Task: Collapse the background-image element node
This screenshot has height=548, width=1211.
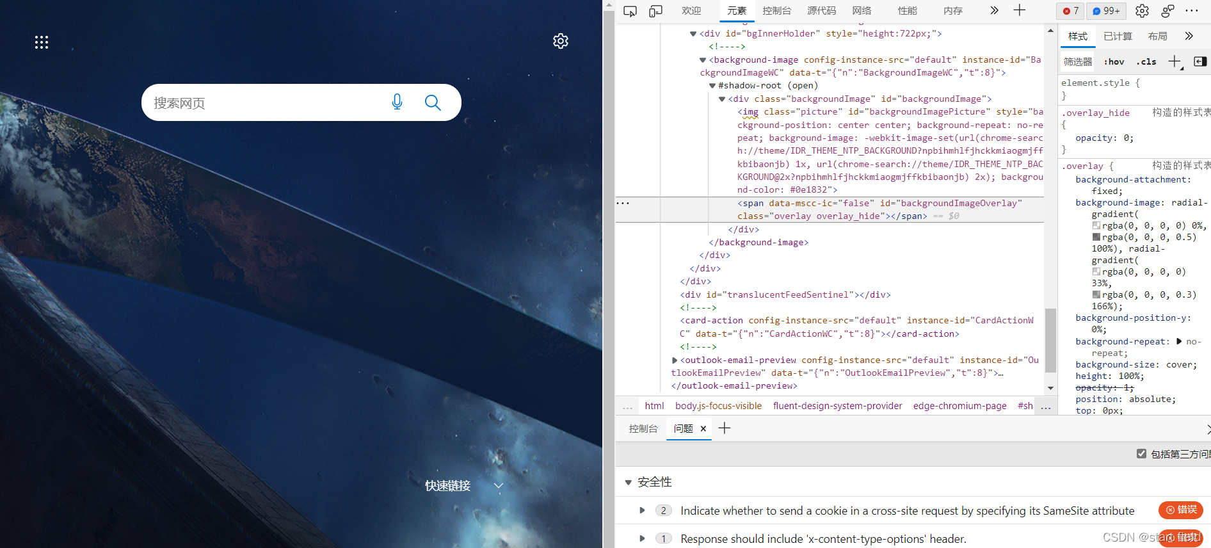Action: 702,60
